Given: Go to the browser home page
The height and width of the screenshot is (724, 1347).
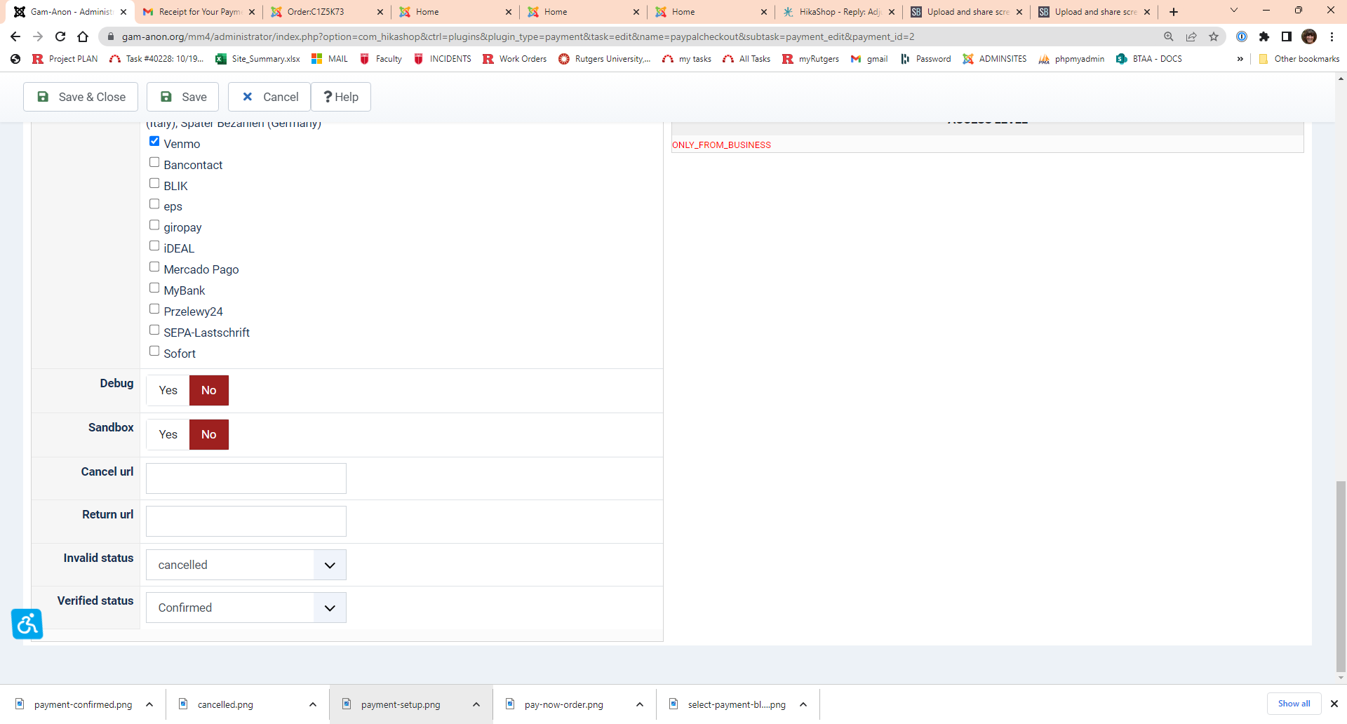Looking at the screenshot, I should [83, 36].
